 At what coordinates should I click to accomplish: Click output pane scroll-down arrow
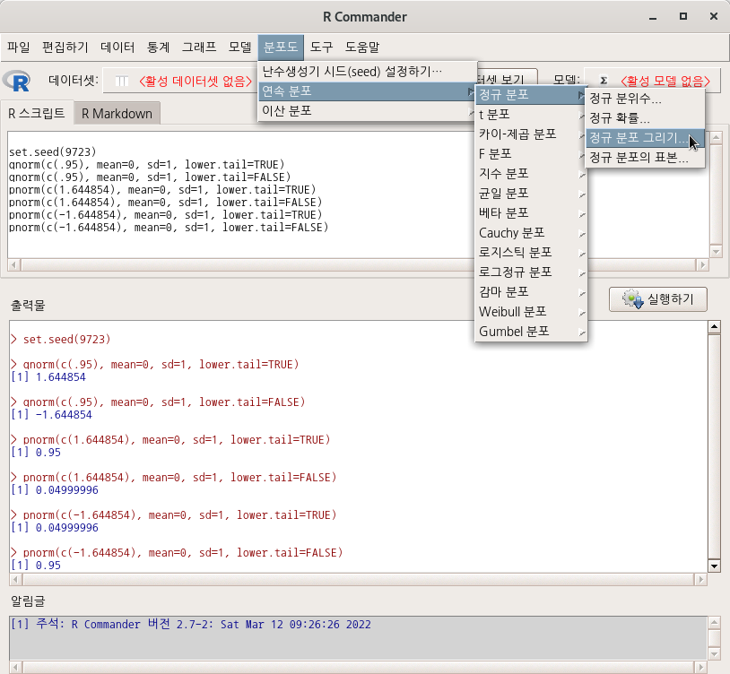click(714, 566)
